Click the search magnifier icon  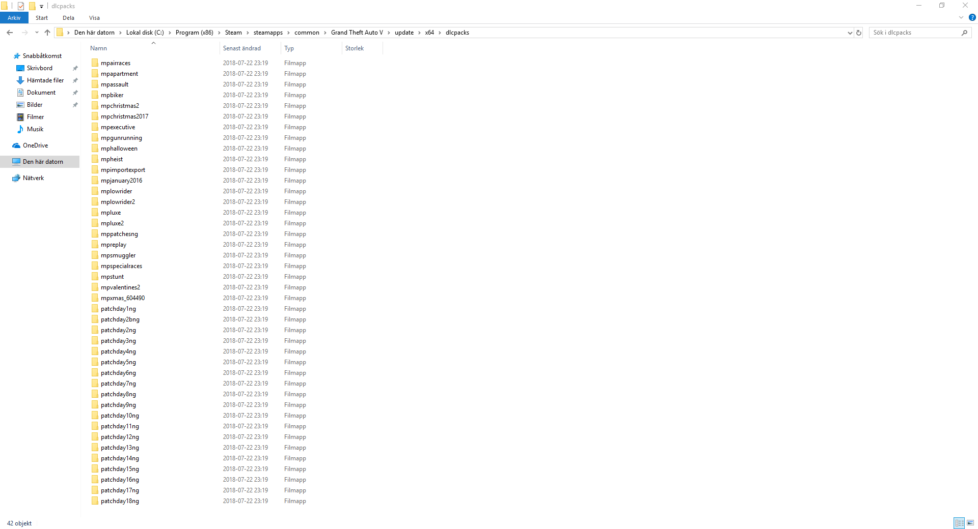pos(964,33)
